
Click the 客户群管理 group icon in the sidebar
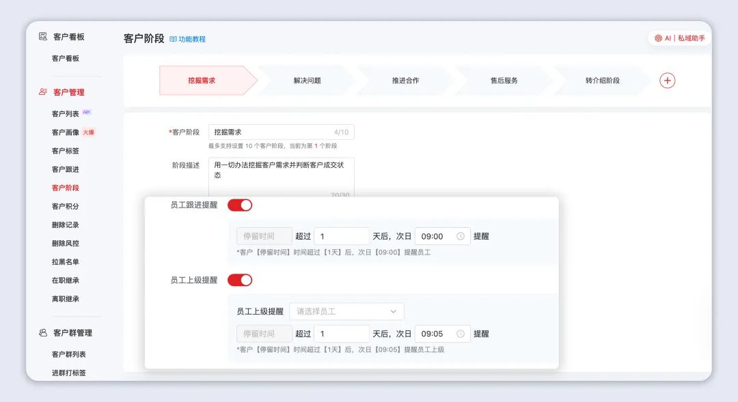click(x=42, y=332)
